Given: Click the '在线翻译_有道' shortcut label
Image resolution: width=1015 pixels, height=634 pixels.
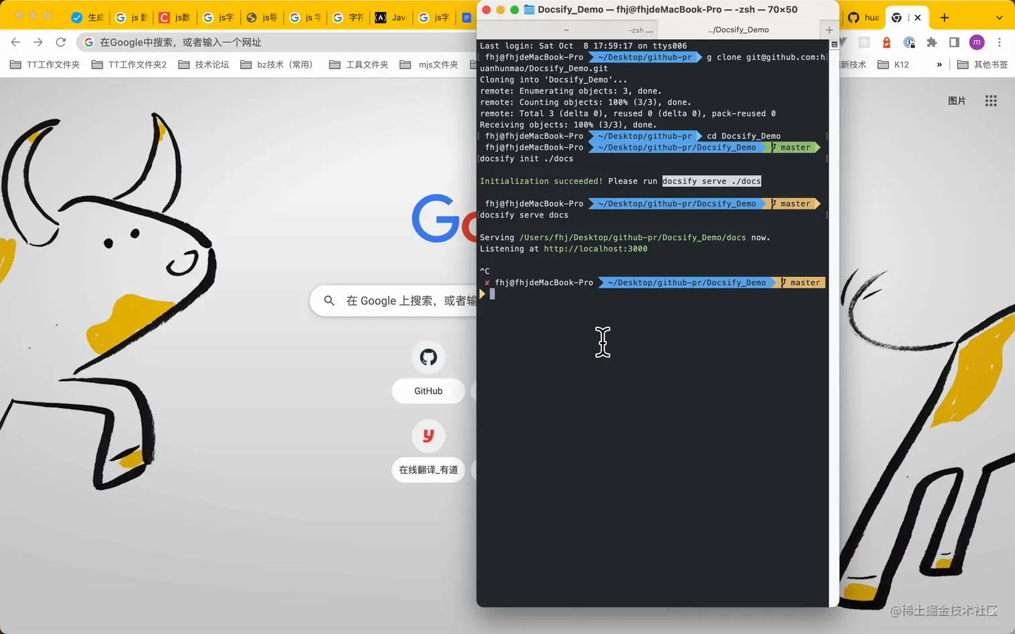Looking at the screenshot, I should [428, 470].
